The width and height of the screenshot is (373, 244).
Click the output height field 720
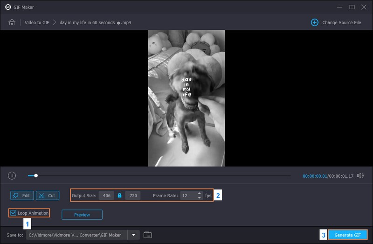pyautogui.click(x=133, y=195)
